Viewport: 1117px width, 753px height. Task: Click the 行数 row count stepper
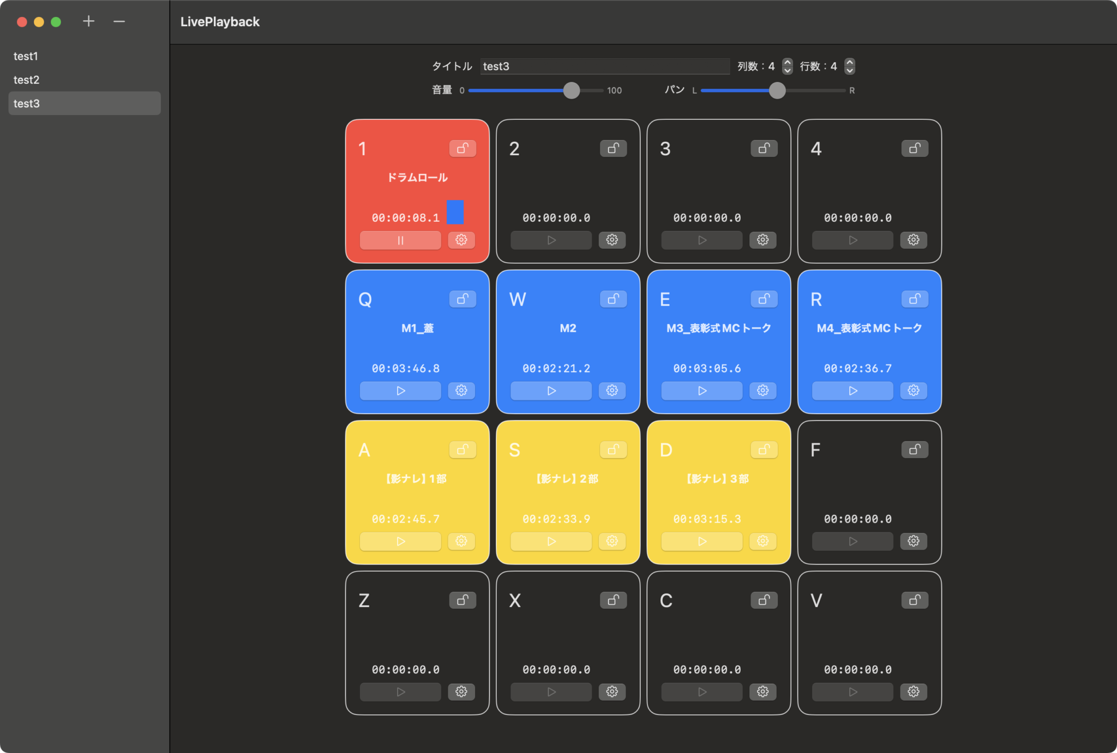click(849, 66)
